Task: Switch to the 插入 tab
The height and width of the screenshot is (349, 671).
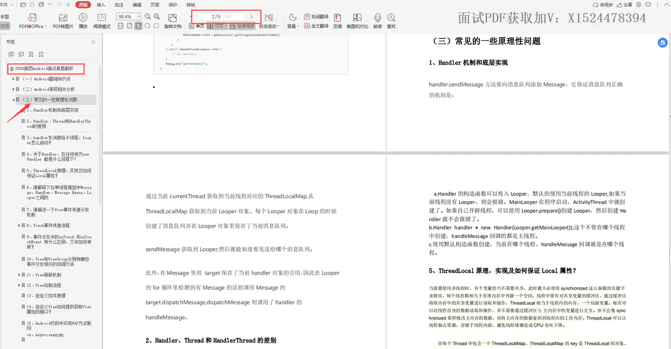Action: click(x=101, y=4)
